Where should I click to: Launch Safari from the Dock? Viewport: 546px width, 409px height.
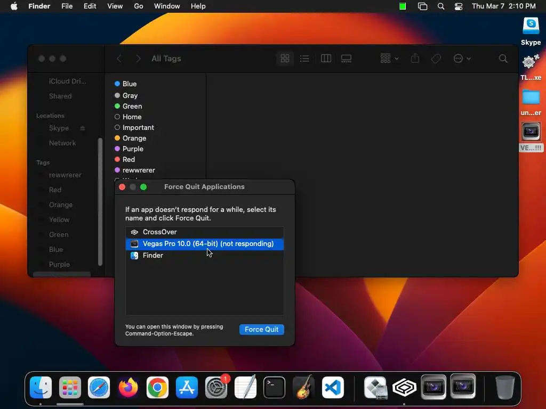click(99, 388)
